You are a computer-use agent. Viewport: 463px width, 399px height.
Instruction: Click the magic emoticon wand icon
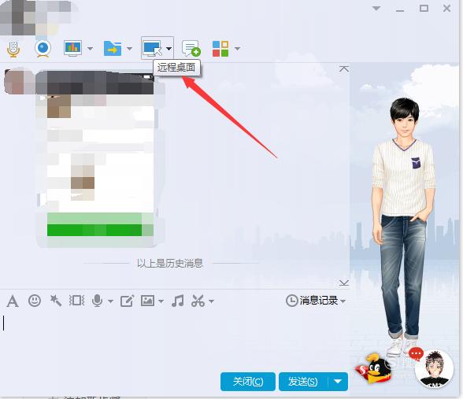pos(55,301)
